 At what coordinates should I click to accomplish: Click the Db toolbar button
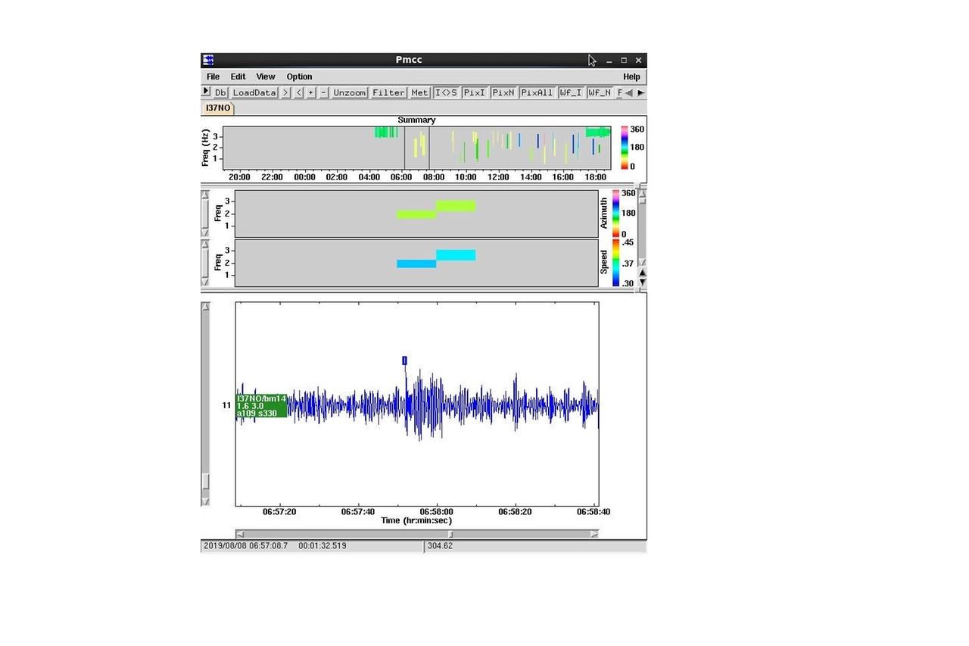pyautogui.click(x=220, y=92)
